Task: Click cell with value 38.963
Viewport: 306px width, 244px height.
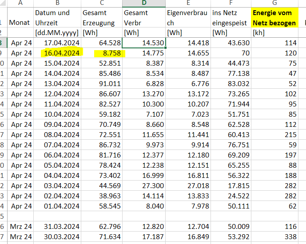Action: point(102,196)
